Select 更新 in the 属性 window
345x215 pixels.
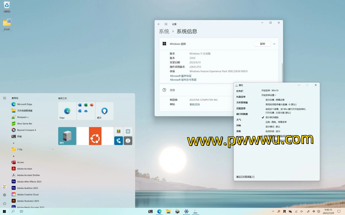tap(239, 131)
